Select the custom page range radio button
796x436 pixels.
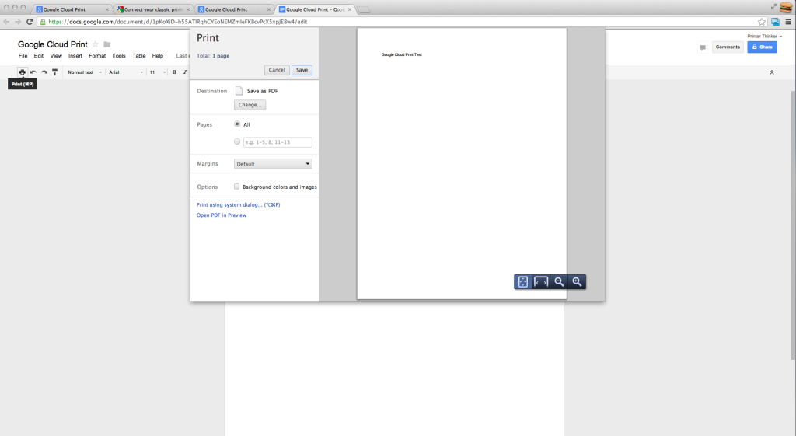(x=237, y=141)
